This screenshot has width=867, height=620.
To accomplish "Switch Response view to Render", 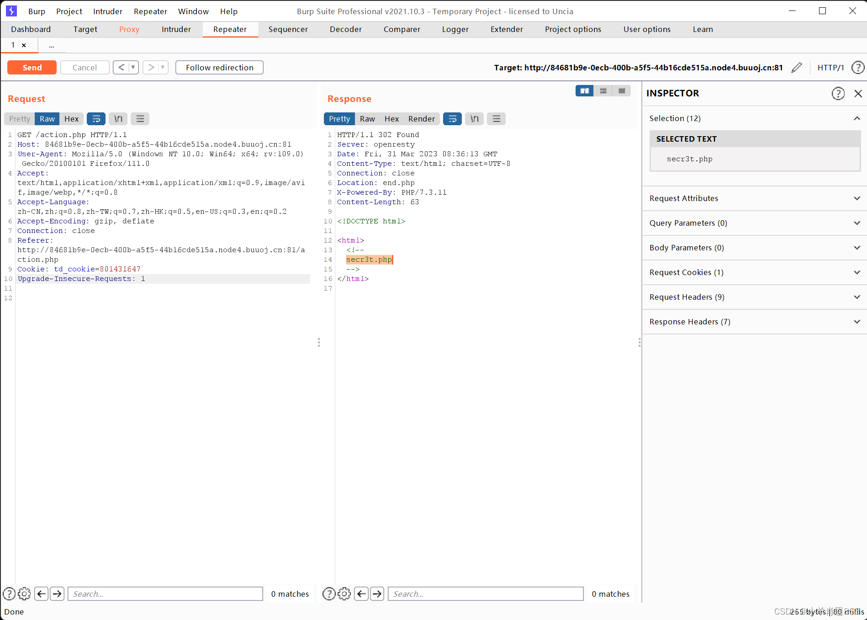I will pyautogui.click(x=421, y=118).
